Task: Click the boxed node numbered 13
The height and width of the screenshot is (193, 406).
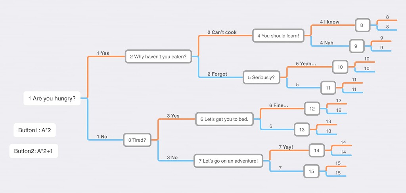Action: click(x=302, y=129)
